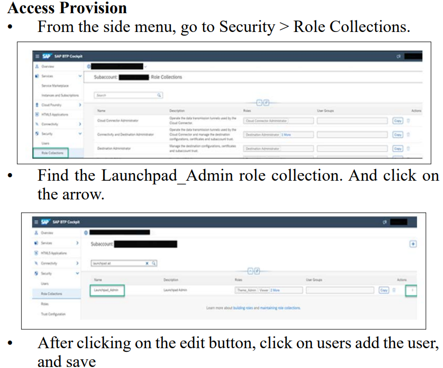Click search magnifier in upper screenshot search box
Image resolution: width=443 pixels, height=368 pixels.
[x=159, y=95]
